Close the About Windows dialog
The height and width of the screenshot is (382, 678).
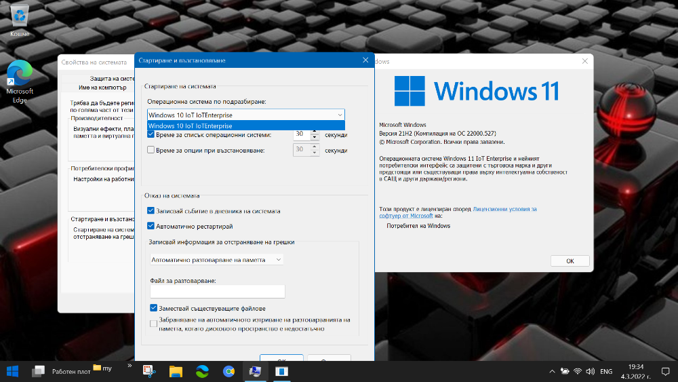584,61
